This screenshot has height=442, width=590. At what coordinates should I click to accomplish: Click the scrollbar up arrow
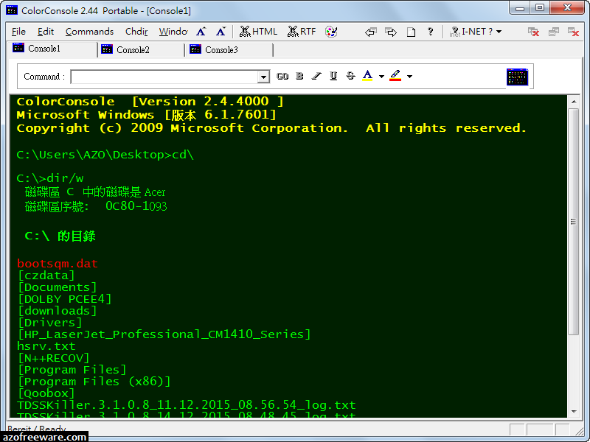click(x=574, y=102)
